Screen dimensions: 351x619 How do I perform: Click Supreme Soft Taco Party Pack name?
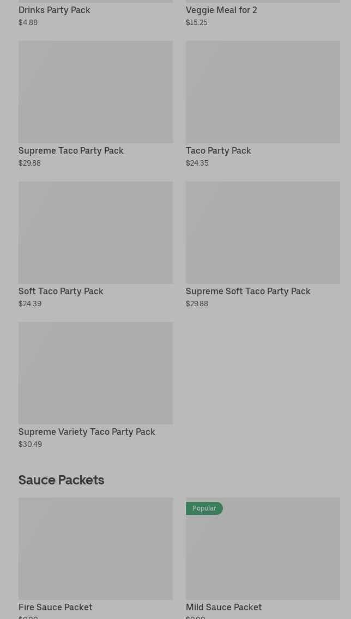point(248,291)
